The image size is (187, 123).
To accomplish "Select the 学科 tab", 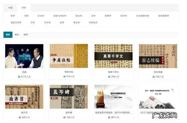I will tap(24, 8).
